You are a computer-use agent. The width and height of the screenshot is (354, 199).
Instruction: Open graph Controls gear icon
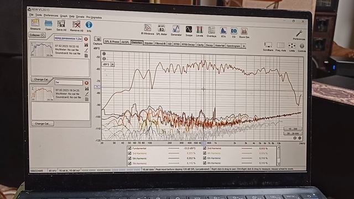pyautogui.click(x=302, y=46)
